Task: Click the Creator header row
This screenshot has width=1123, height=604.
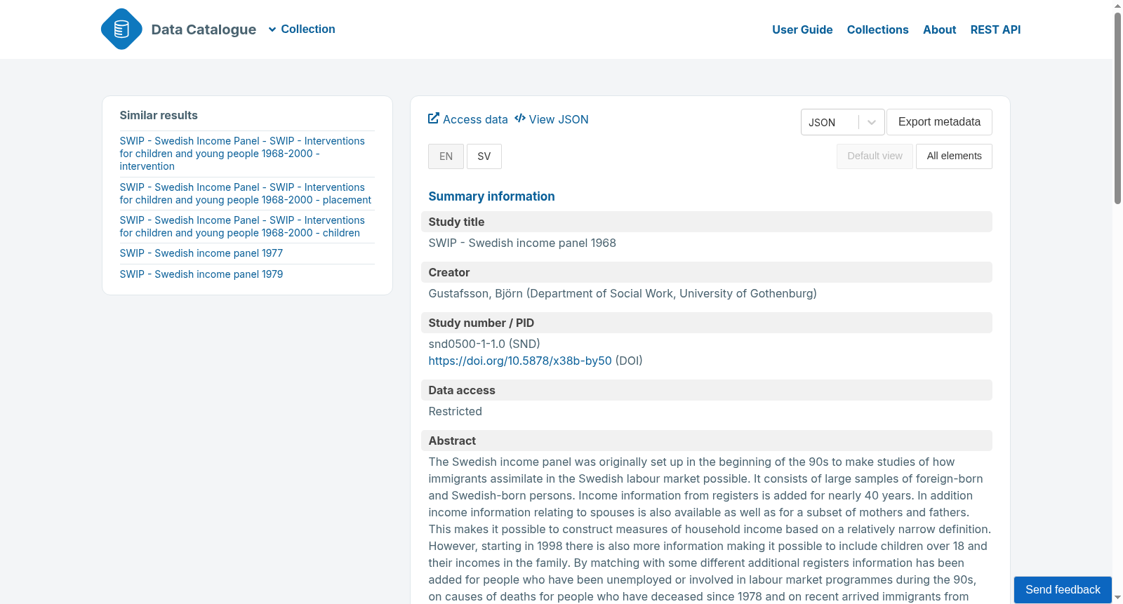Action: click(x=706, y=272)
